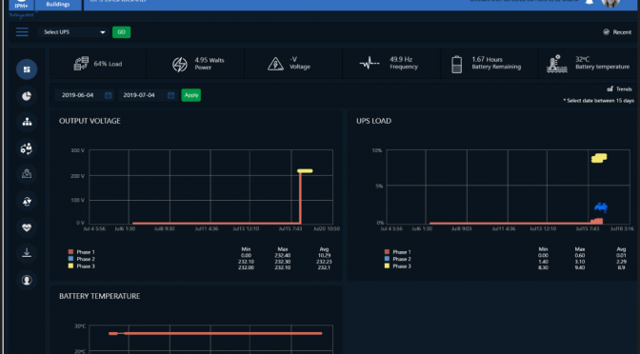Open the recycle triangles icon in sidebar
The height and width of the screenshot is (354, 640).
27,201
